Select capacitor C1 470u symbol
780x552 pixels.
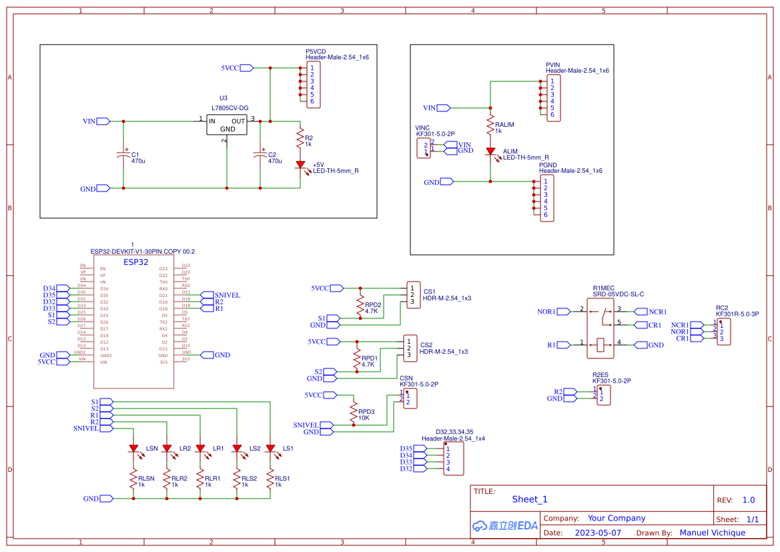122,155
